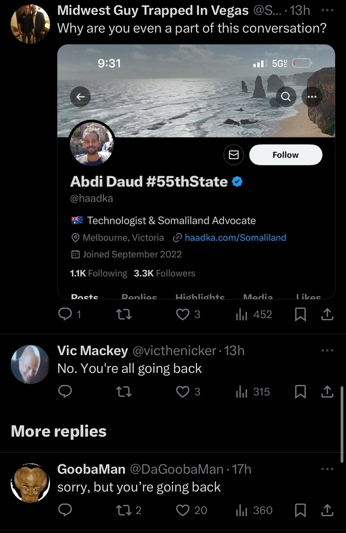The image size is (346, 533).
Task: Share GoobaMan's reply
Action: [x=327, y=510]
